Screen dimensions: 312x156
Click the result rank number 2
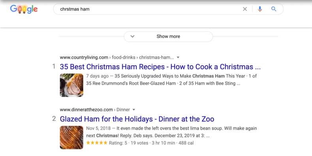pyautogui.click(x=54, y=119)
